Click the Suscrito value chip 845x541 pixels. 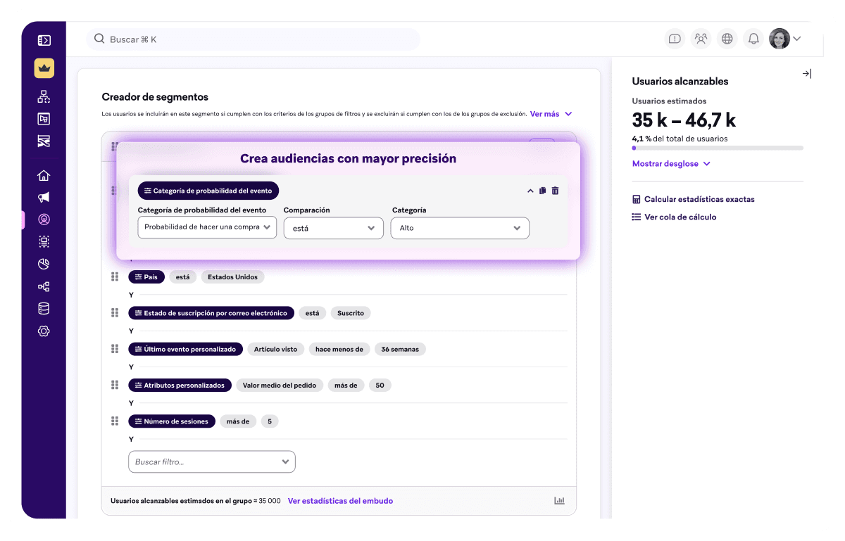(x=351, y=313)
